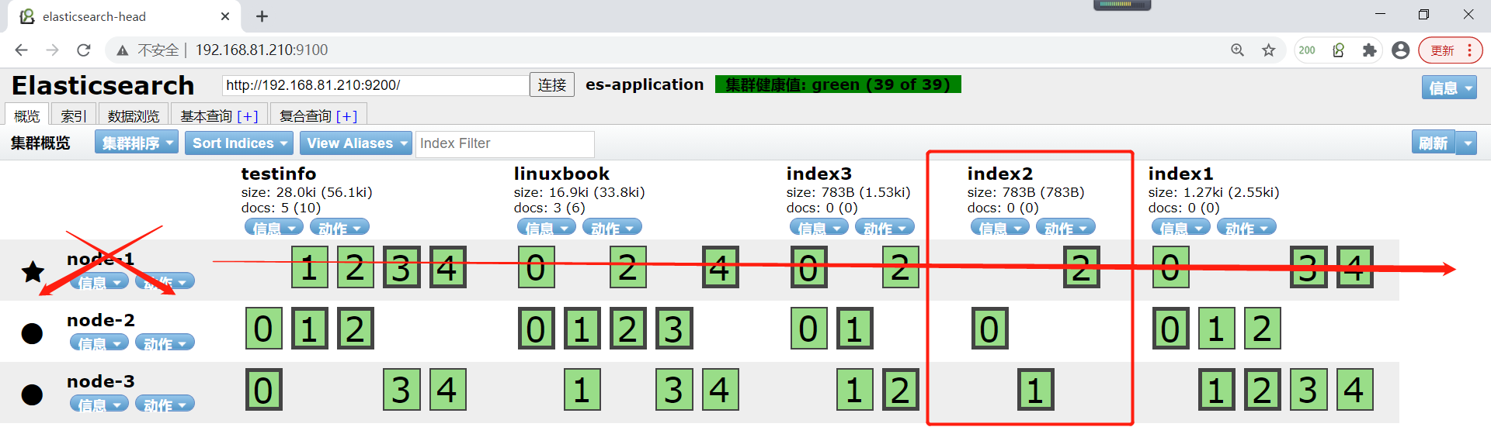Click the node-3 circle icon
This screenshot has width=1491, height=427.
32,394
